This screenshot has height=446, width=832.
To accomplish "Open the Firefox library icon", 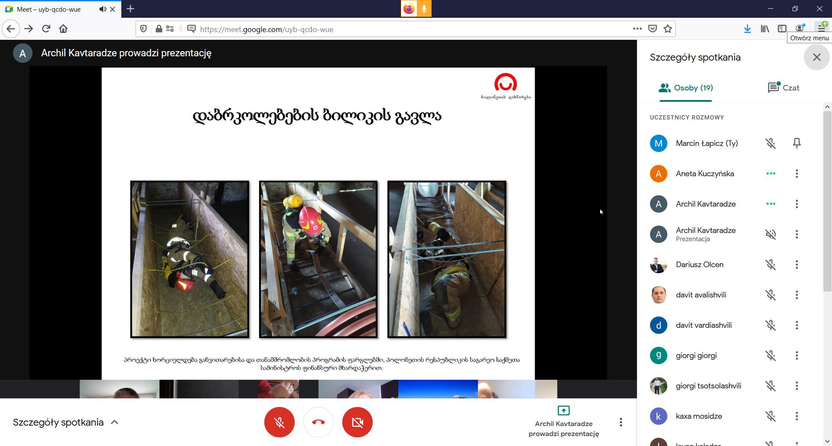I will click(x=765, y=29).
